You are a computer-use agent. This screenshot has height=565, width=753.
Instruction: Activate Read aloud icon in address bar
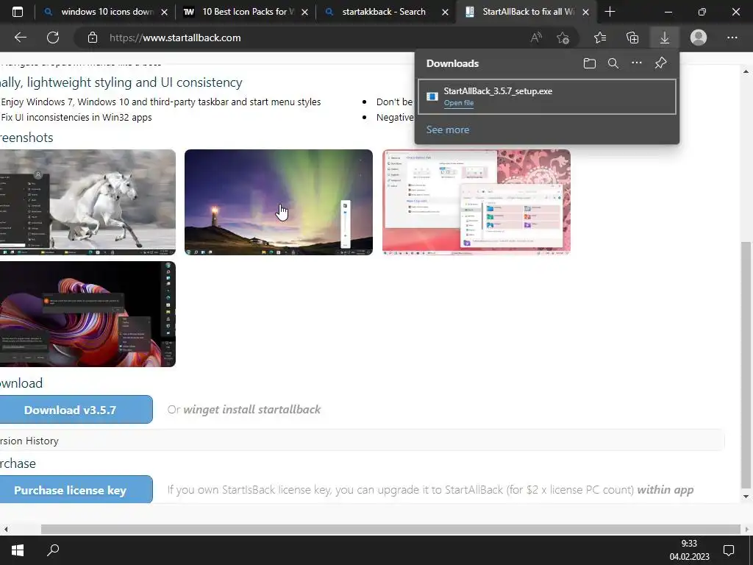pyautogui.click(x=536, y=38)
